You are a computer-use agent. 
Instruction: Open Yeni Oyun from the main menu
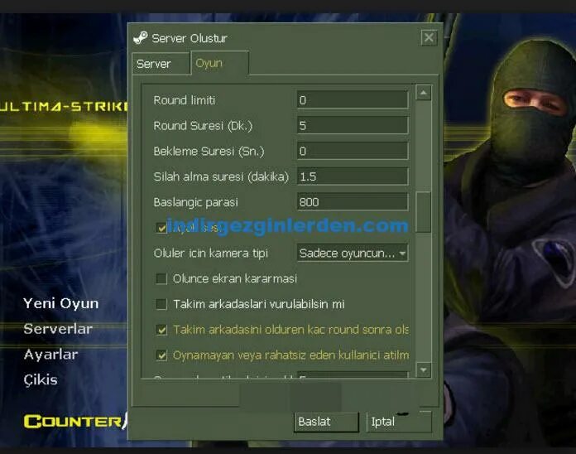61,304
